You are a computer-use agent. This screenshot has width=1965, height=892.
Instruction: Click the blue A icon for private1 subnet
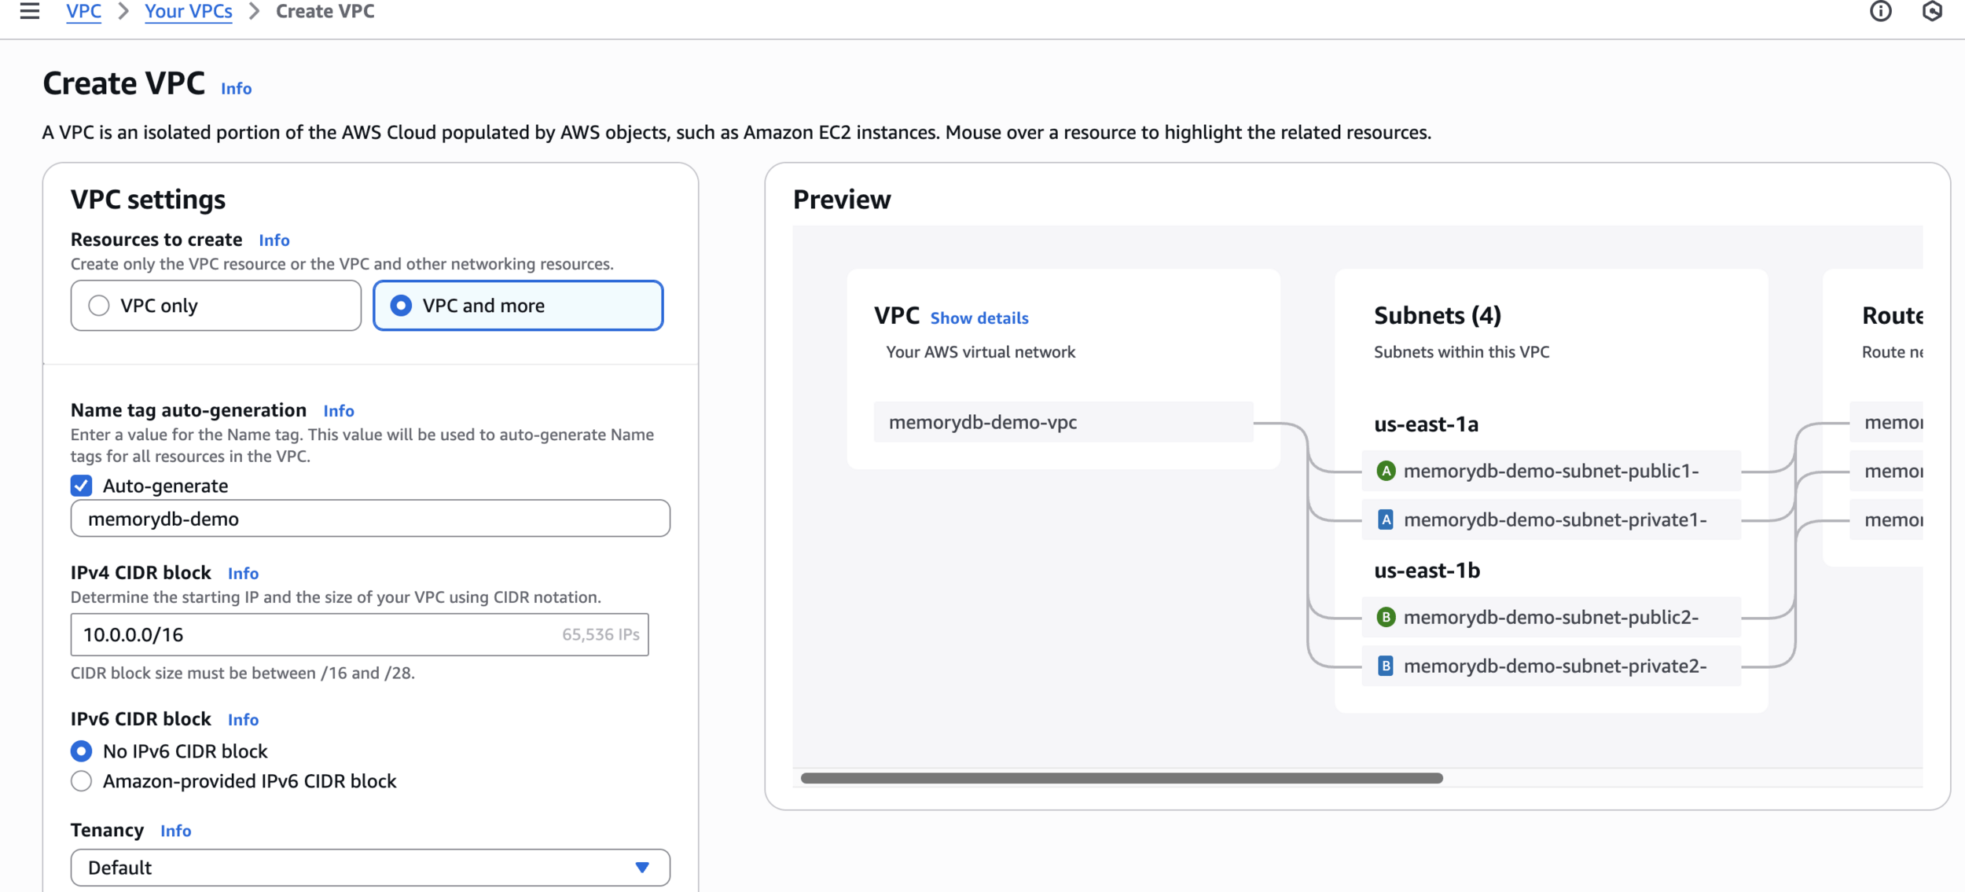pyautogui.click(x=1386, y=519)
